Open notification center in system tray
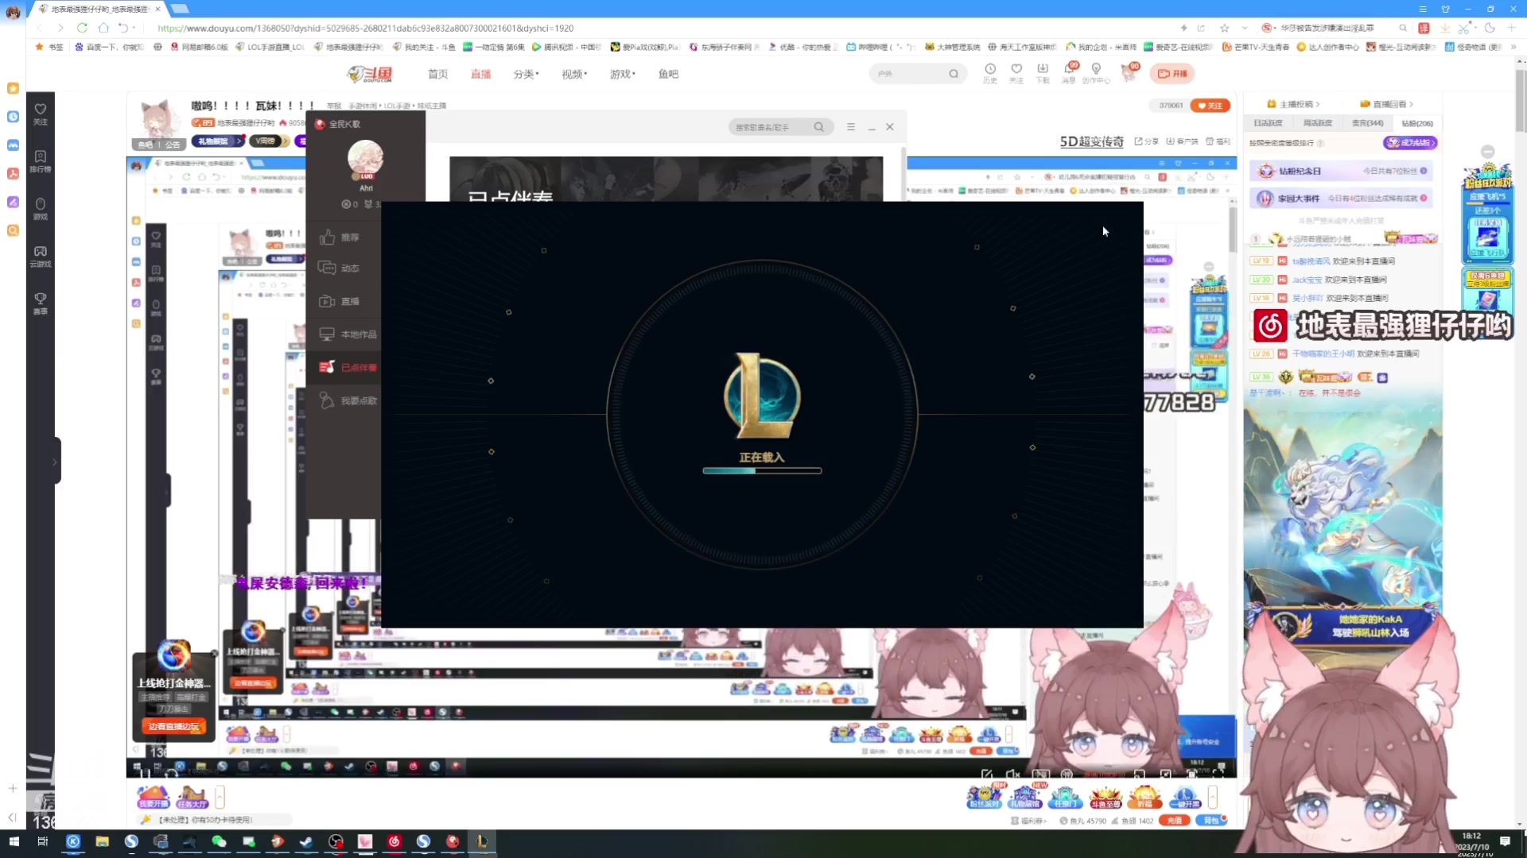Image resolution: width=1527 pixels, height=858 pixels. [1505, 841]
